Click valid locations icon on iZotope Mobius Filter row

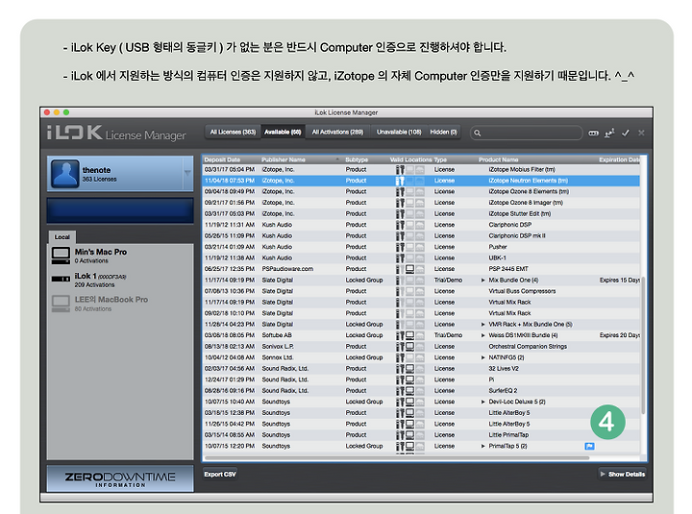point(410,169)
